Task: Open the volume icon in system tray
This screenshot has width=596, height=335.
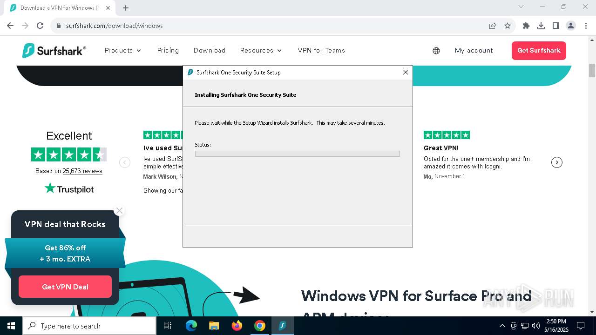Action: pyautogui.click(x=536, y=326)
